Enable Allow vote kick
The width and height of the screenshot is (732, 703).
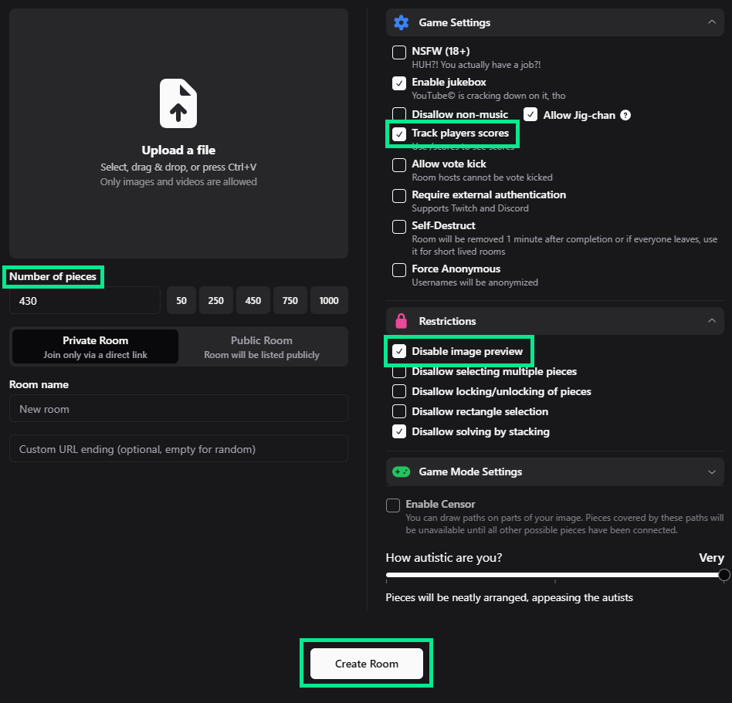click(399, 164)
